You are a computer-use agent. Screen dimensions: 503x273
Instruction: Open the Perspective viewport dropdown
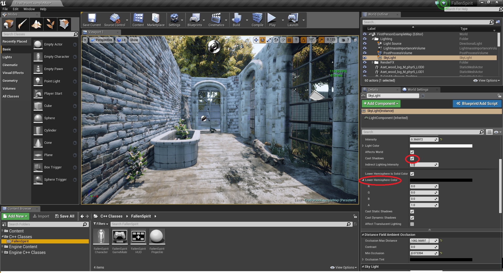[x=101, y=40]
